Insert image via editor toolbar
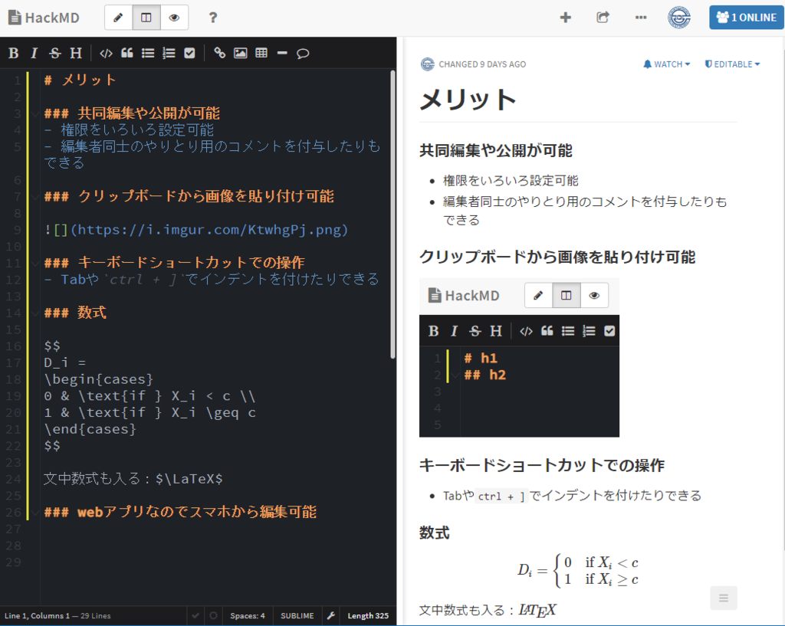 240,53
